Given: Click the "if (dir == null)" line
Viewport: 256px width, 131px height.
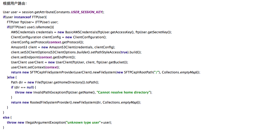Looking at the screenshot, I should tap(24, 87).
